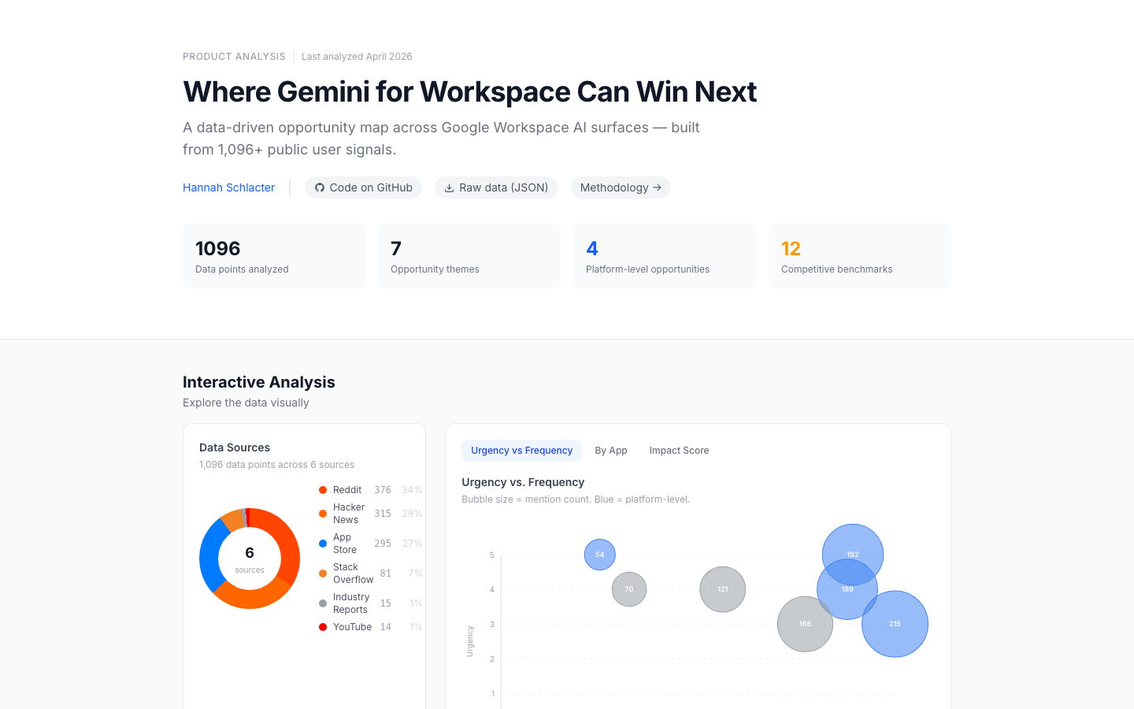The width and height of the screenshot is (1134, 709).
Task: Click the App Store count 295
Action: click(383, 544)
